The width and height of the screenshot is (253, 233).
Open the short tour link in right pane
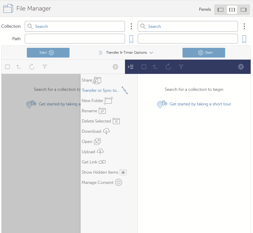(200, 104)
